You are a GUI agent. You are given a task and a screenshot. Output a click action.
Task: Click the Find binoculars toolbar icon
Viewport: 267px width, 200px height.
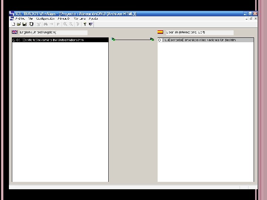point(46,24)
